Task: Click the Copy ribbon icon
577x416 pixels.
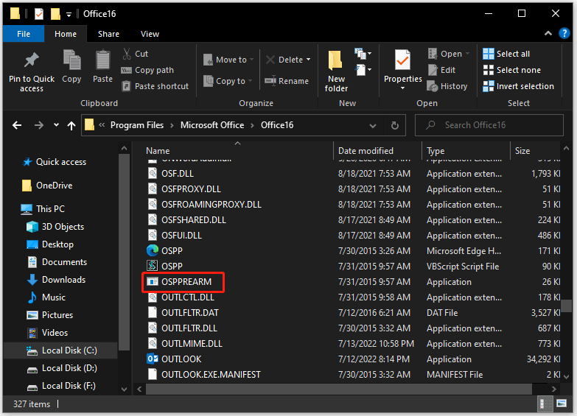Action: point(71,60)
